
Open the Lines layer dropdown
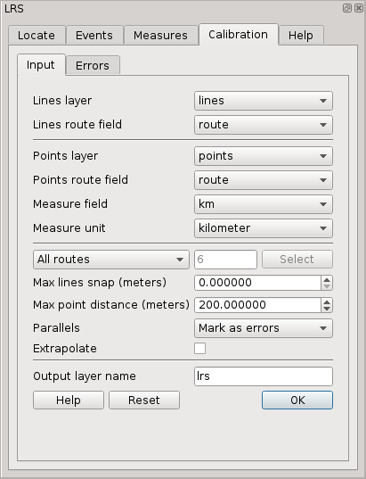(x=264, y=101)
